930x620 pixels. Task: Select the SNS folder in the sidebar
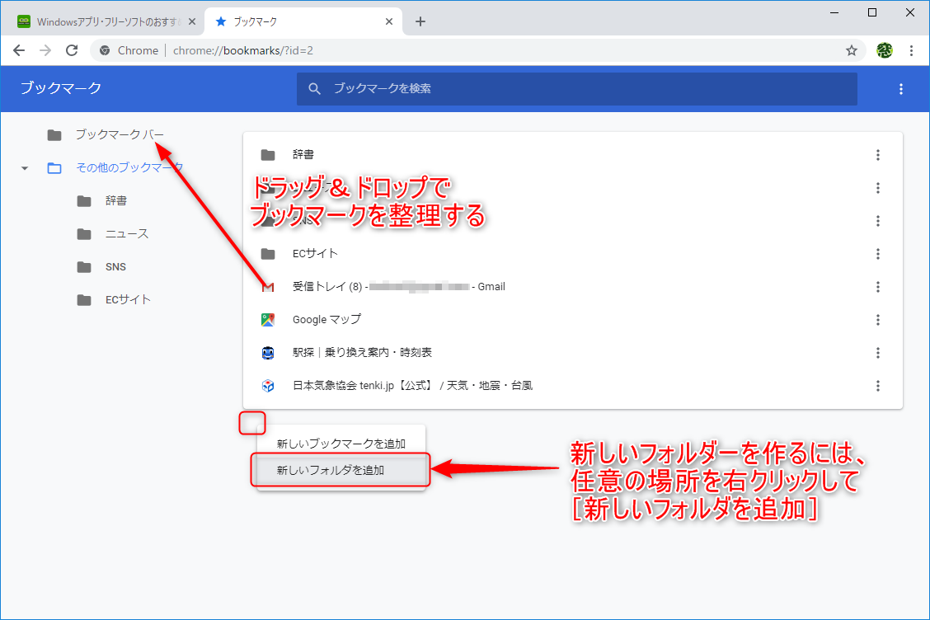[x=116, y=266]
